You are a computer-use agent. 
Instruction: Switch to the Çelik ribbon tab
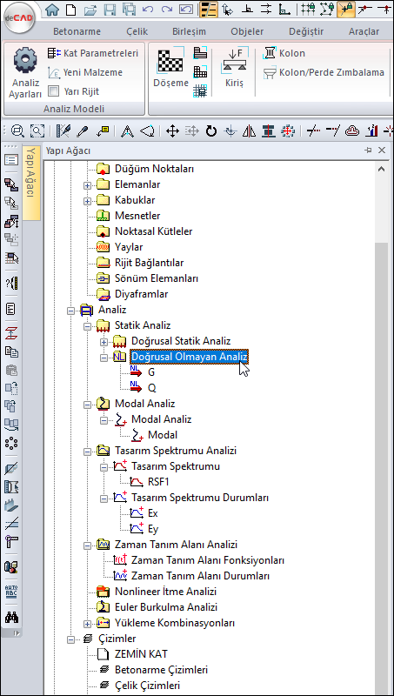[137, 31]
